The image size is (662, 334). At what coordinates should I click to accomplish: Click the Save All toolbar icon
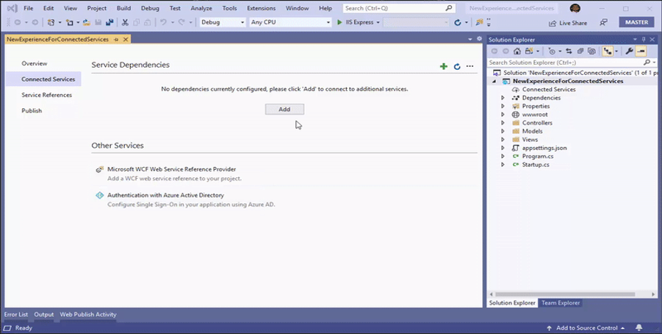pyautogui.click(x=109, y=23)
